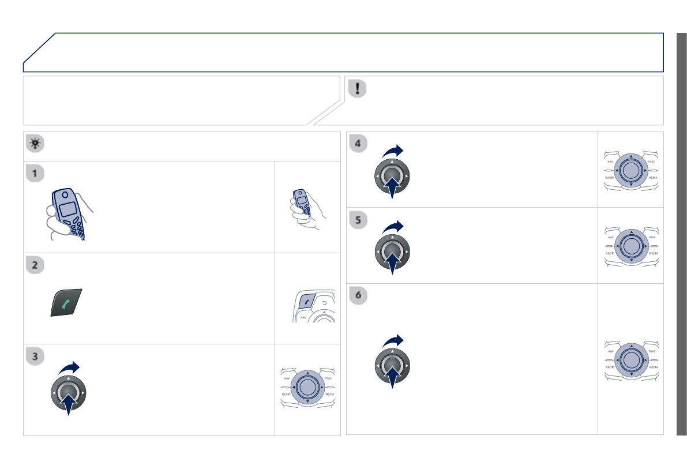Click the dark grey vertical side bar
Image resolution: width=687 pixels, height=458 pixels.
681,234
